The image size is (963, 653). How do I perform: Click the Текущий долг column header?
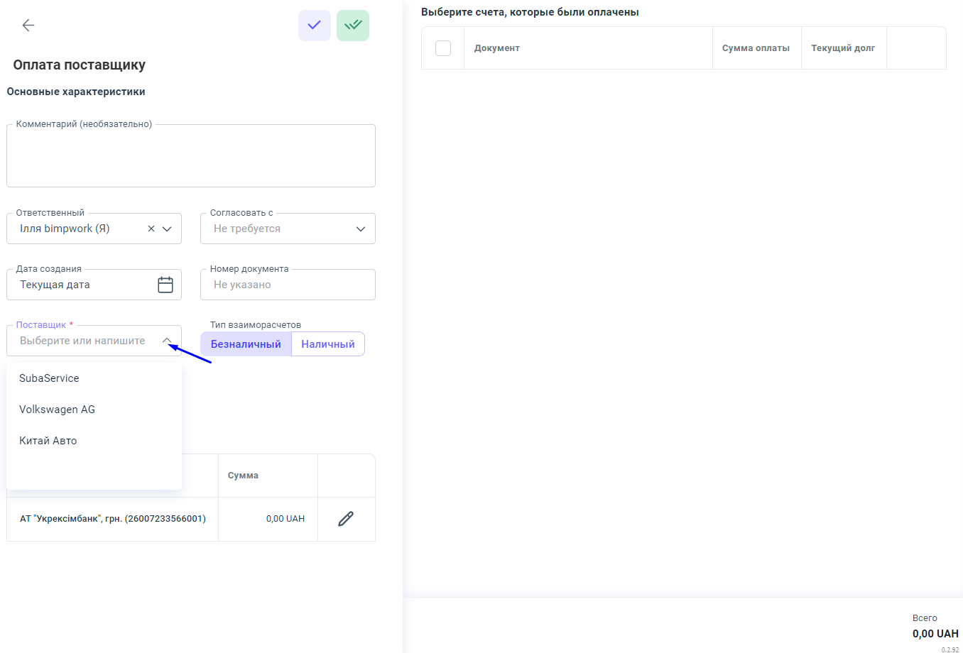point(843,48)
